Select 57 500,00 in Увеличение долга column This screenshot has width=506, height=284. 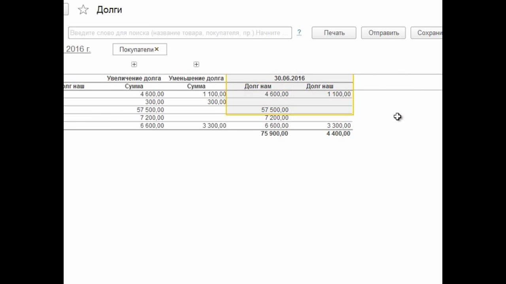pos(150,110)
